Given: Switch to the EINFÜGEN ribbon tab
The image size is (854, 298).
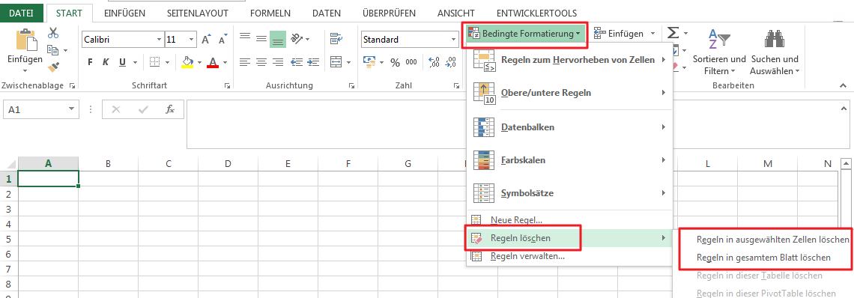Looking at the screenshot, I should click(124, 13).
